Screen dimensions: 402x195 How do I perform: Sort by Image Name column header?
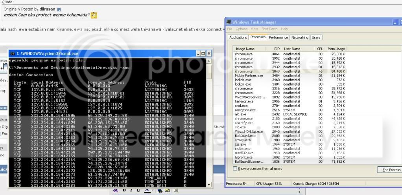[x=249, y=49]
